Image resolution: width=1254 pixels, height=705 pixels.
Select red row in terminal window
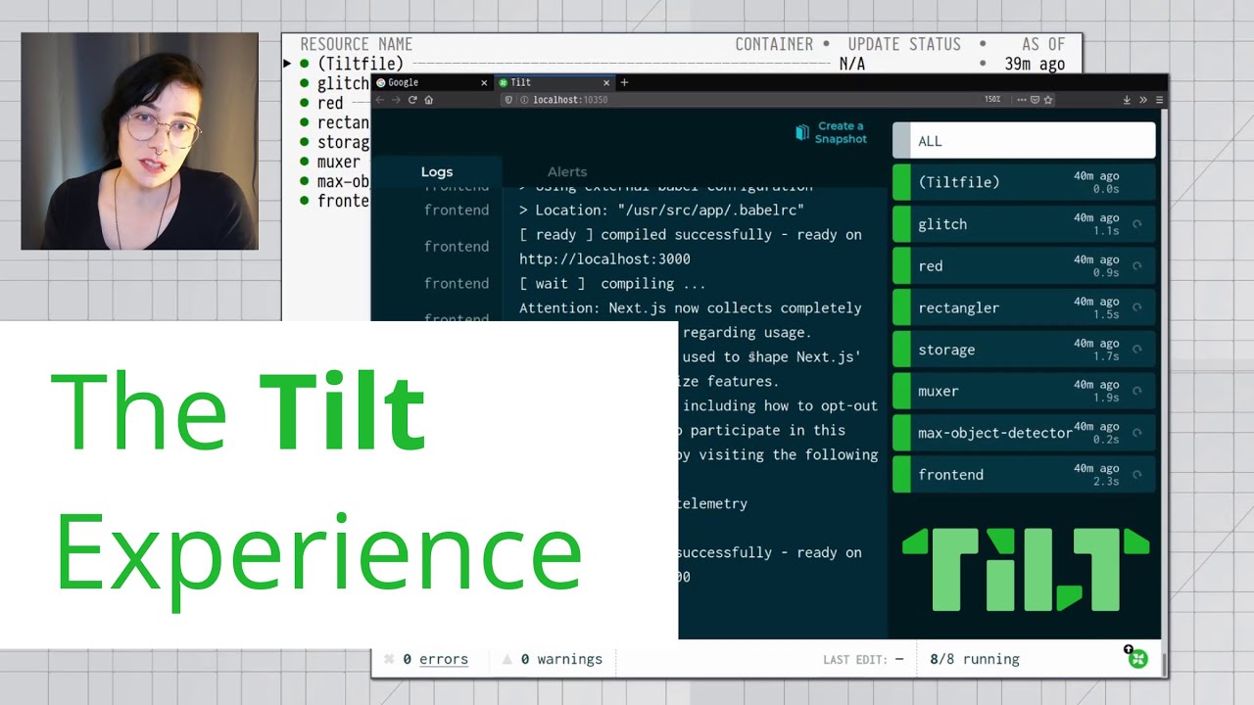coord(328,103)
